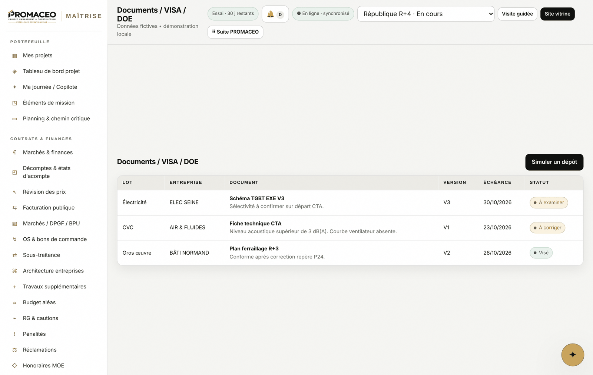593x375 pixels.
Task: Click the OS & bons de commande icon
Action: 14,240
